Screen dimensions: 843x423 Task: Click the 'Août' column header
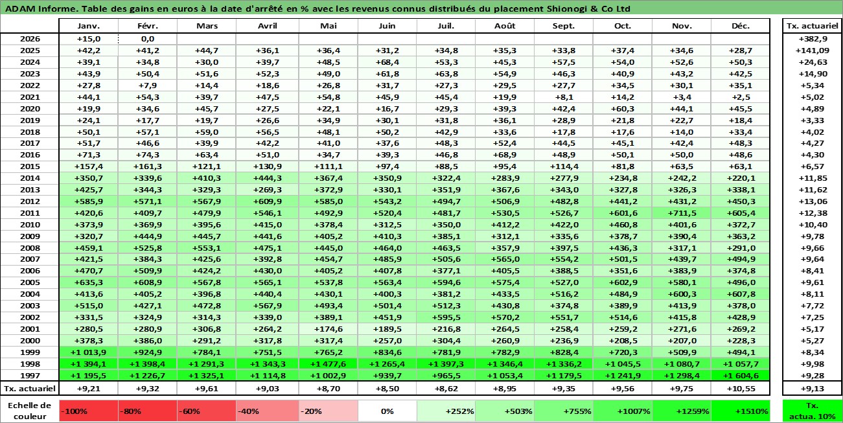pos(505,26)
